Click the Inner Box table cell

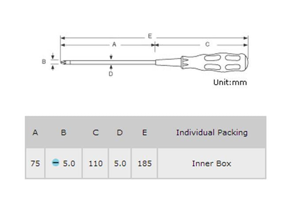[x=212, y=163]
